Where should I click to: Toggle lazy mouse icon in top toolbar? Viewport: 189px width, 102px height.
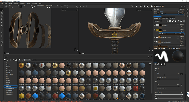[62, 6]
